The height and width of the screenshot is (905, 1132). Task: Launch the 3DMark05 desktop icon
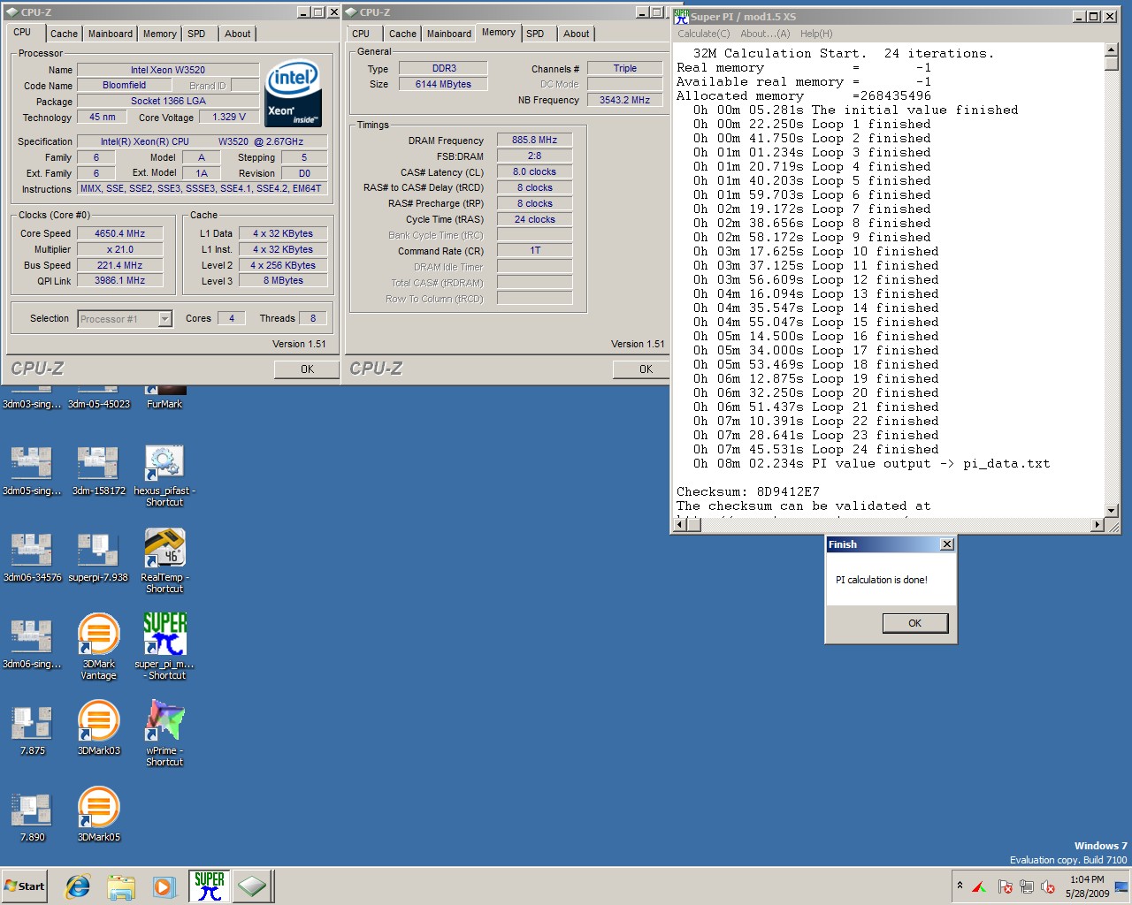tap(99, 815)
